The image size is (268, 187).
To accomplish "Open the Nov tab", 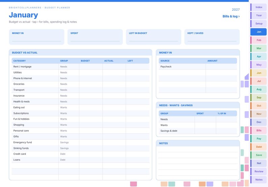I will click(x=259, y=114).
